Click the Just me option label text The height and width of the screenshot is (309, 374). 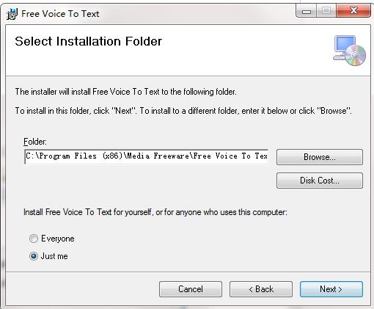(54, 256)
